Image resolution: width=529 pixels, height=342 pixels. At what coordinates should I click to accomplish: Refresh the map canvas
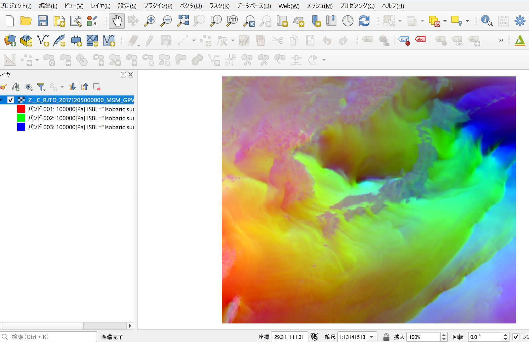[x=364, y=21]
